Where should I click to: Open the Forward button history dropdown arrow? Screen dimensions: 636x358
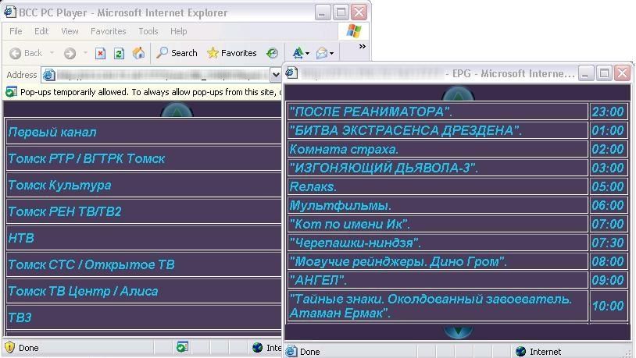point(84,53)
